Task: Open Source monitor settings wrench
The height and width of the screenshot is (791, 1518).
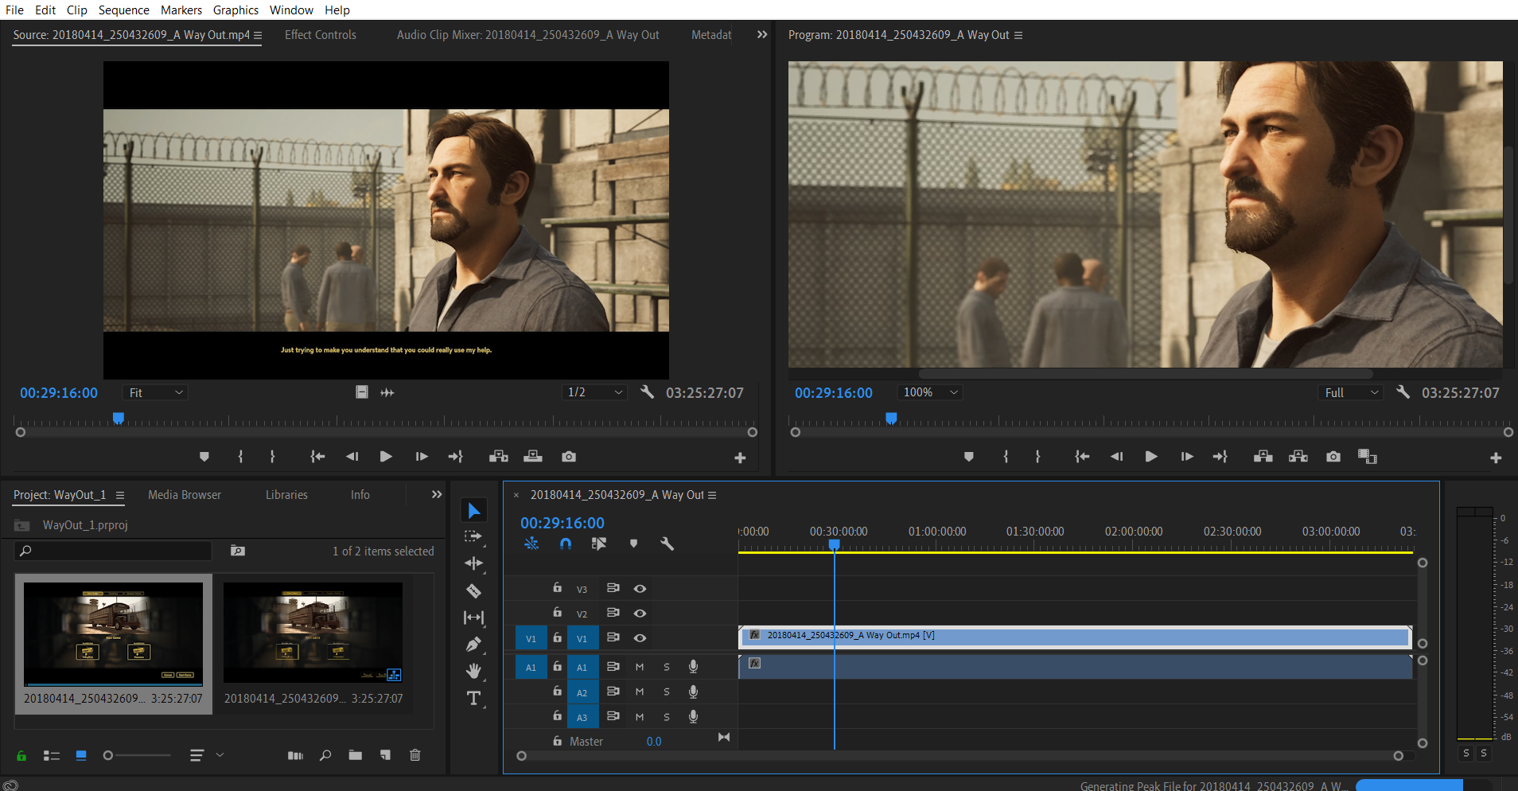Action: point(648,392)
